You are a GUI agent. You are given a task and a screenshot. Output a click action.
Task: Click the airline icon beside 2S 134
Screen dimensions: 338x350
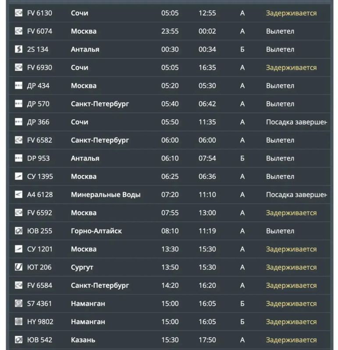(x=18, y=49)
